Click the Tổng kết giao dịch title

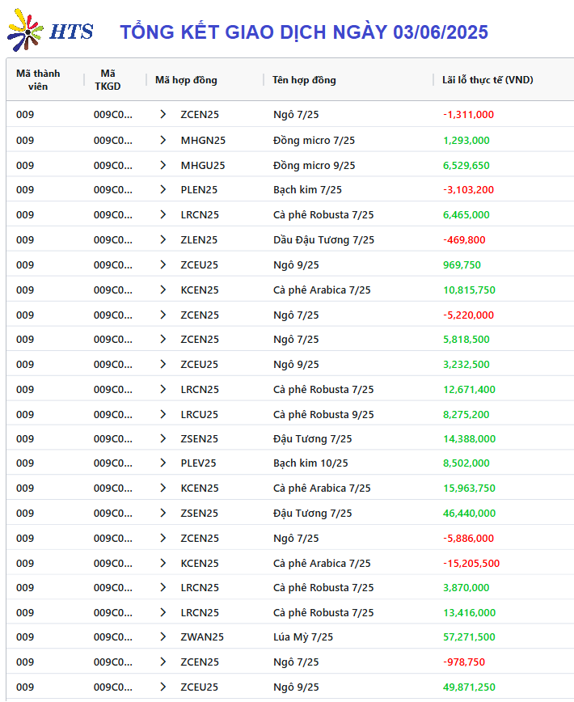pyautogui.click(x=304, y=32)
